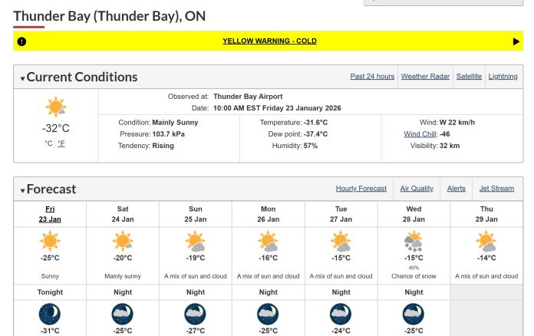Image resolution: width=534 pixels, height=336 pixels.
Task: Click the yellow warning exclamation icon
Action: [21, 41]
